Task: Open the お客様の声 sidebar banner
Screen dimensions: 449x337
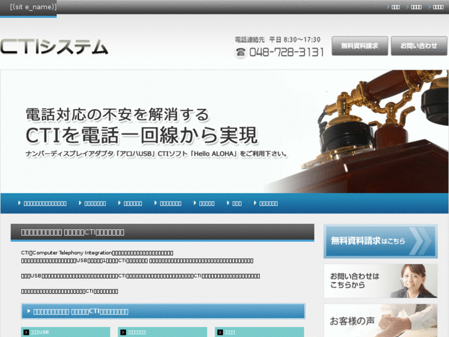Action: click(380, 320)
